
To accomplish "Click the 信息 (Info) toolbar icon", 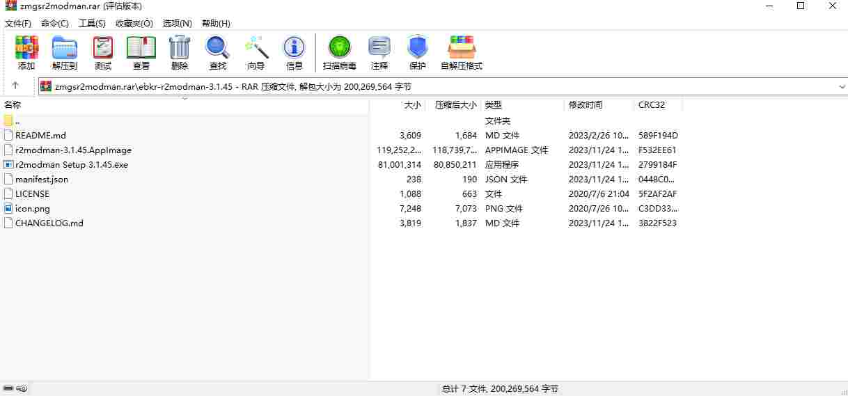I will point(295,48).
